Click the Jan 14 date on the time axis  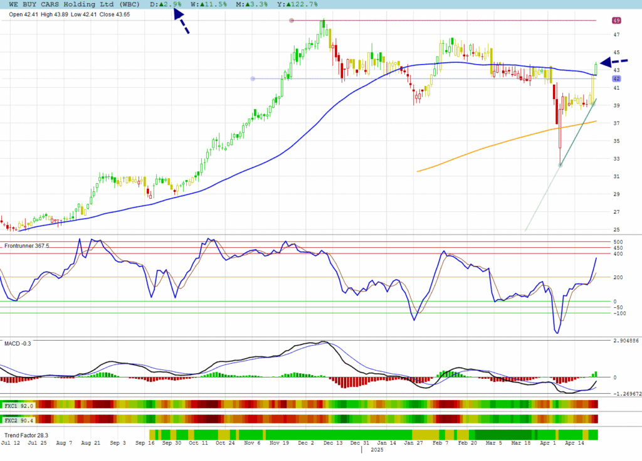tap(386, 443)
